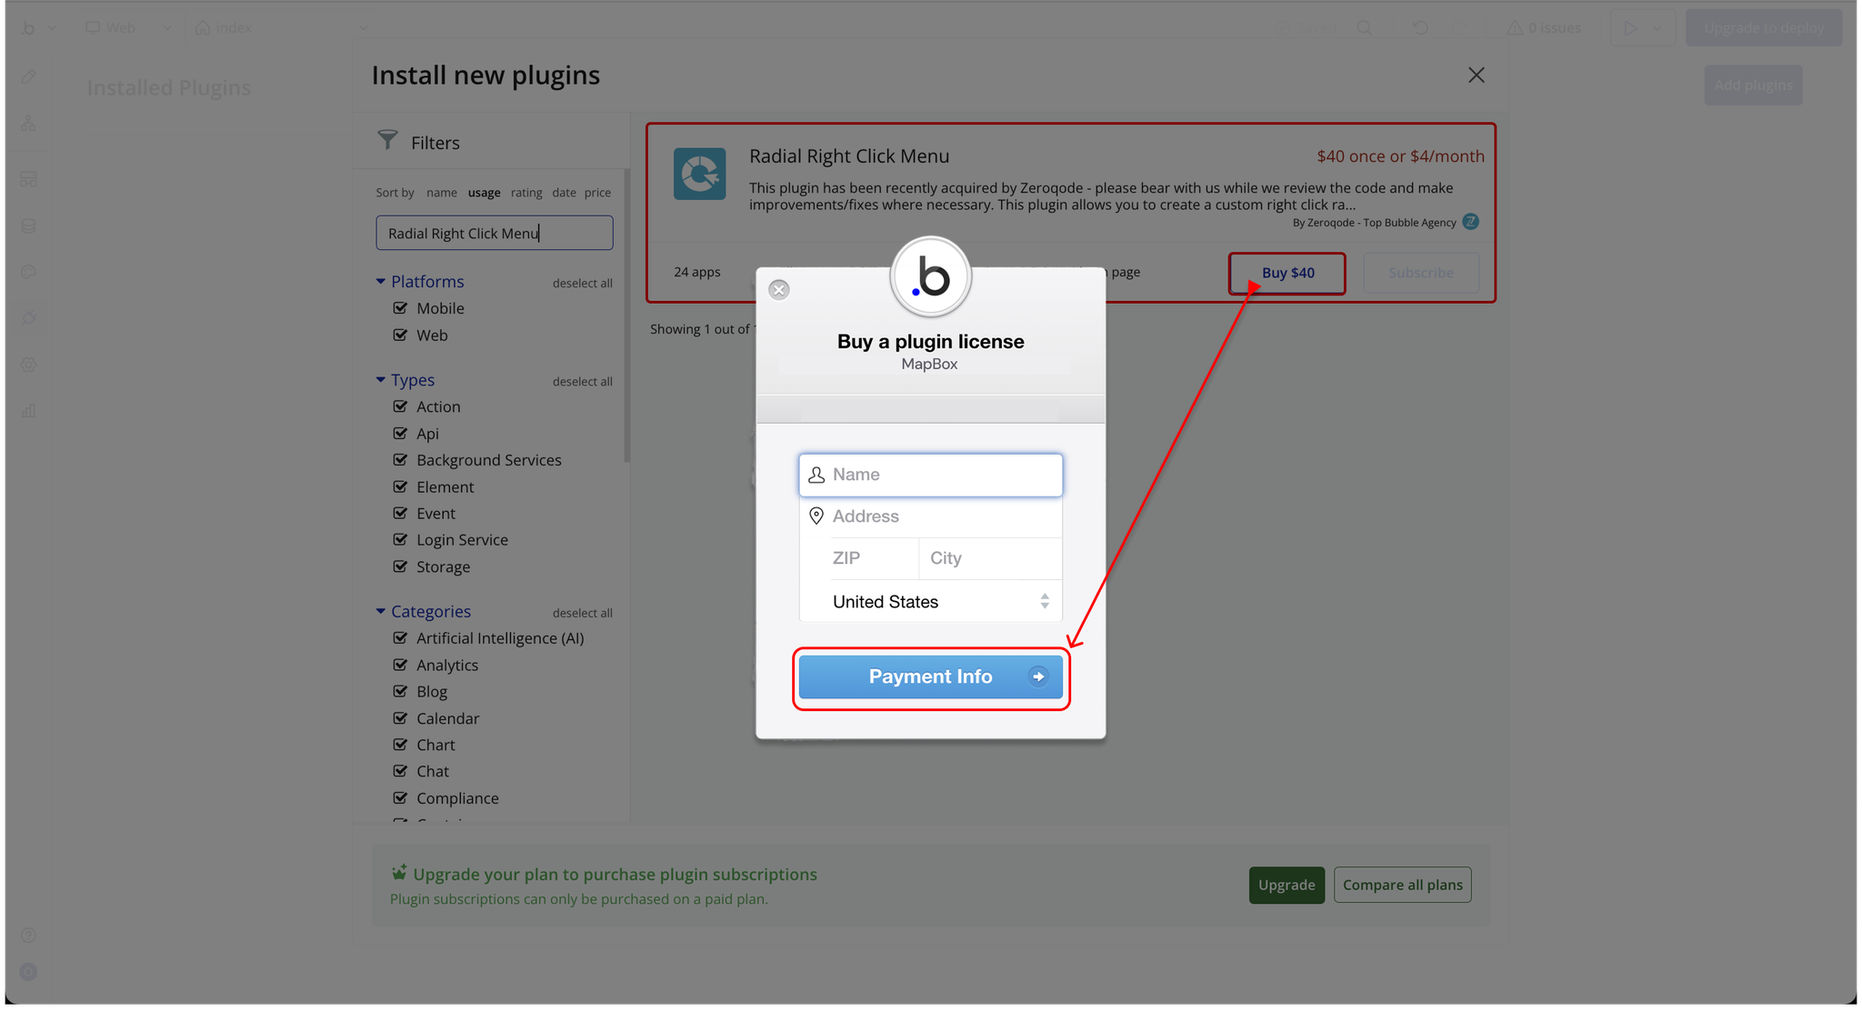
Task: Click the arrow icon on Payment Info button
Action: (x=1037, y=676)
